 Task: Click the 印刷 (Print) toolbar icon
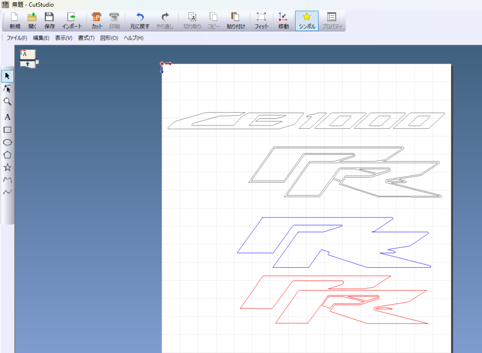114,21
